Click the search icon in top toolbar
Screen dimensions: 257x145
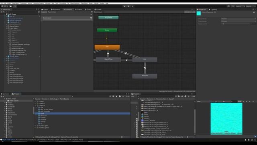pos(233,6)
